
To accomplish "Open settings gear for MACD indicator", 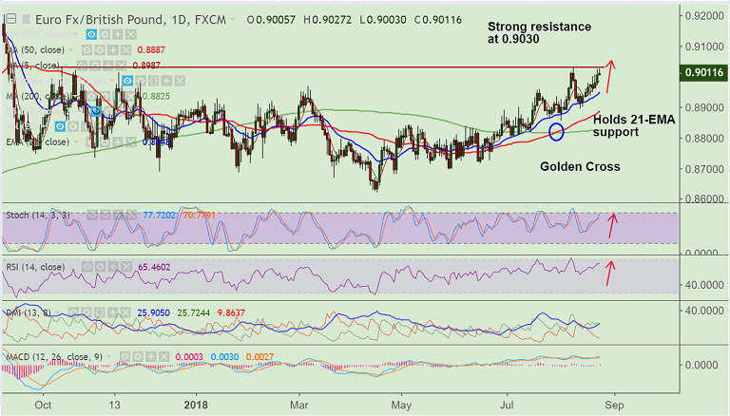I will (x=138, y=357).
